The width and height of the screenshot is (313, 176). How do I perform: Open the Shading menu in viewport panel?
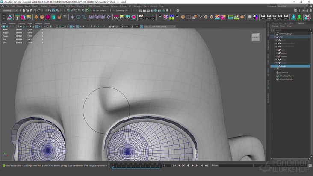tap(12, 23)
